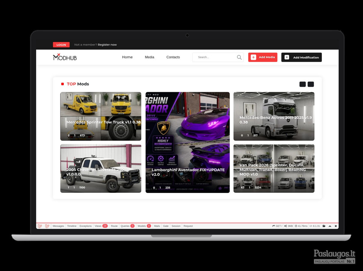This screenshot has width=363, height=271.
Task: Open the Messages debugbar tab
Action: [x=58, y=226]
